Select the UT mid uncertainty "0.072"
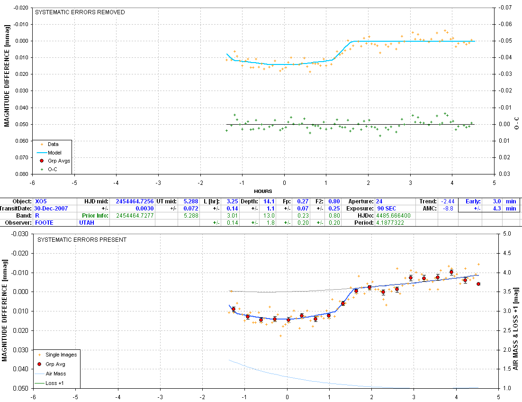Image resolution: width=522 pixels, height=402 pixels. pyautogui.click(x=191, y=209)
